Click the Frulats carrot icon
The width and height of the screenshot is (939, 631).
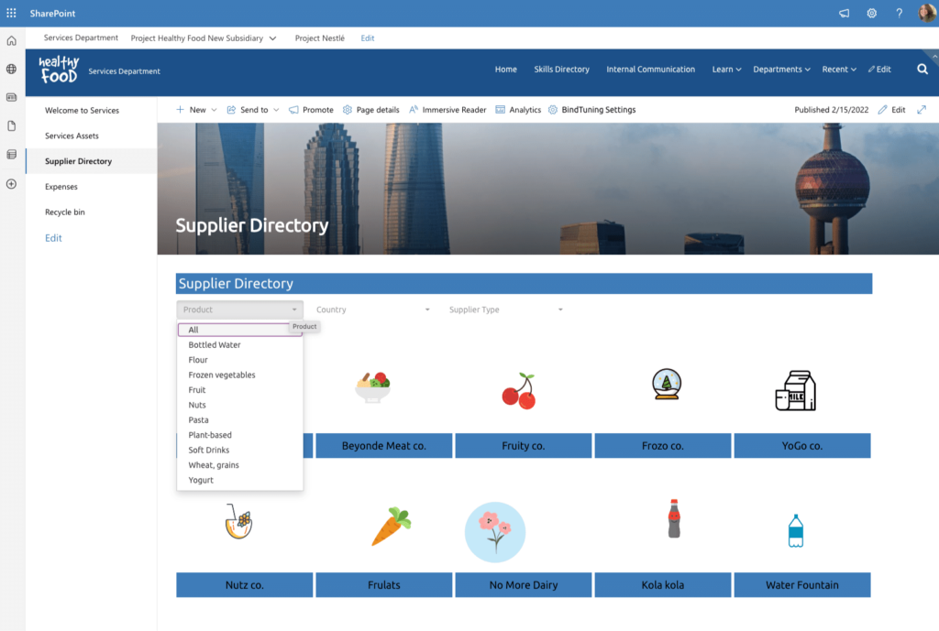click(391, 527)
